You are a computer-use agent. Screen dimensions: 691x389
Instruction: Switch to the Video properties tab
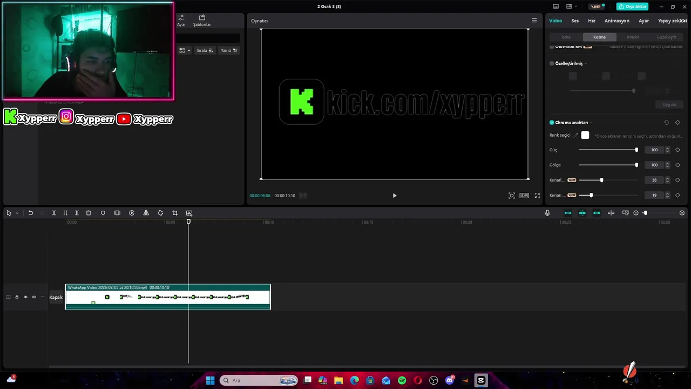tap(555, 21)
